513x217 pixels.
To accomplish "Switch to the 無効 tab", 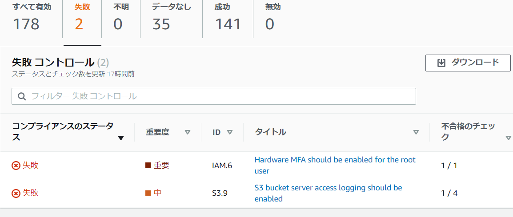I will click(x=273, y=18).
